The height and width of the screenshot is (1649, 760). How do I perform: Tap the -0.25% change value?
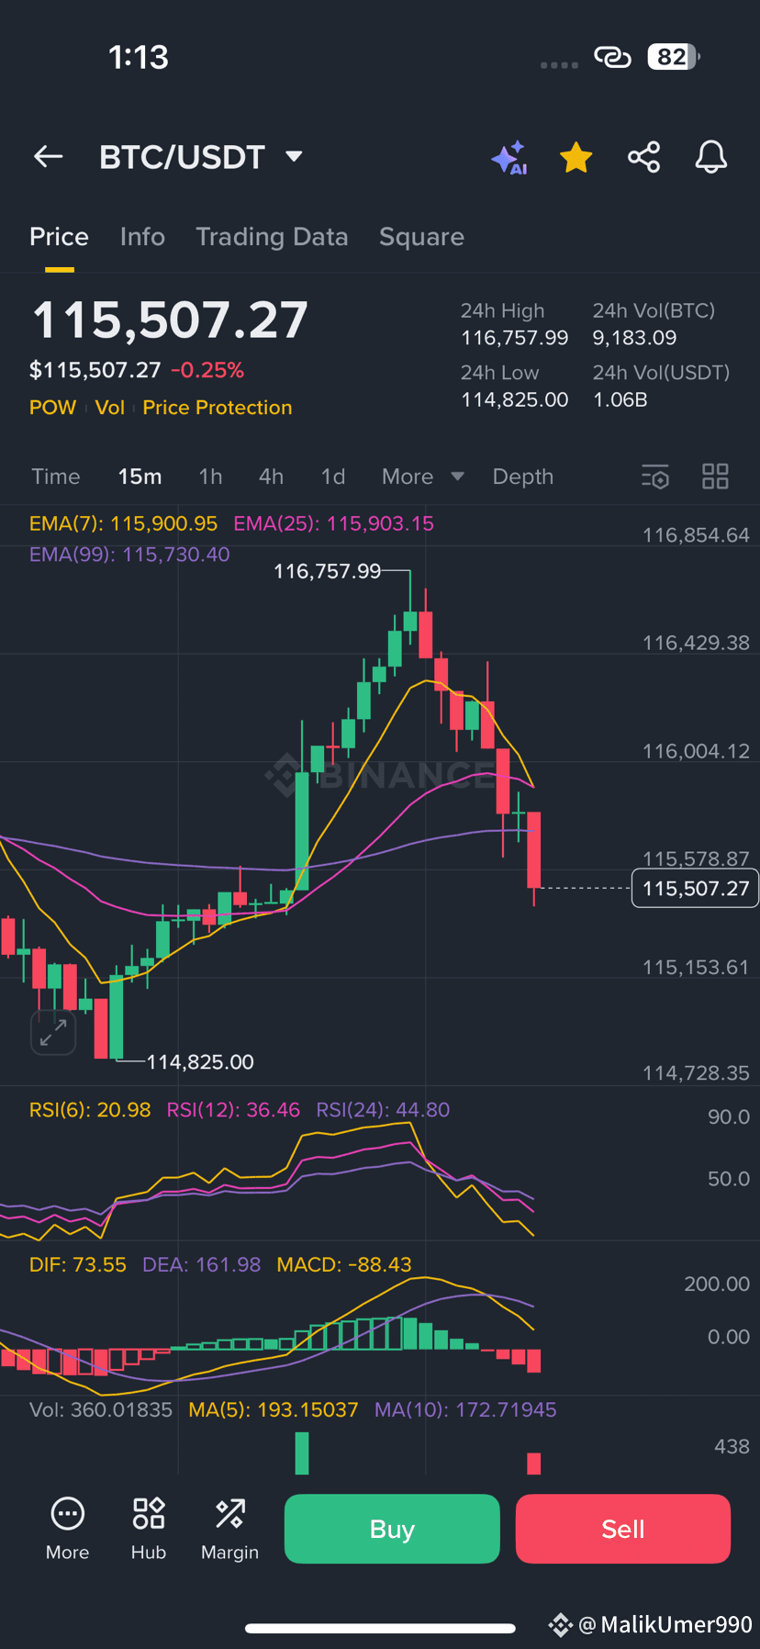click(x=207, y=370)
